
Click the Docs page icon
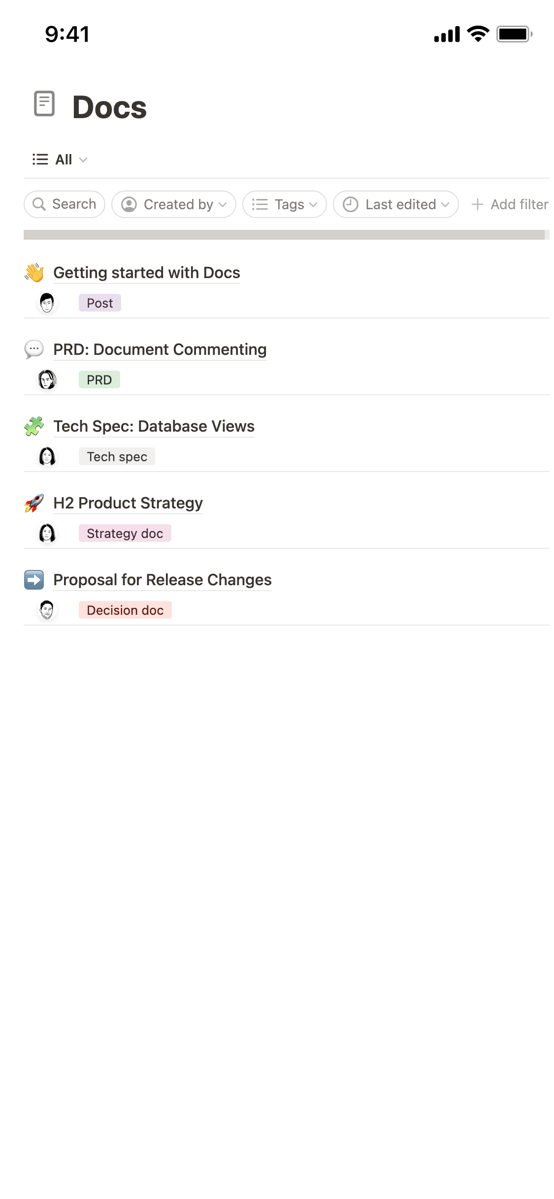pos(44,103)
